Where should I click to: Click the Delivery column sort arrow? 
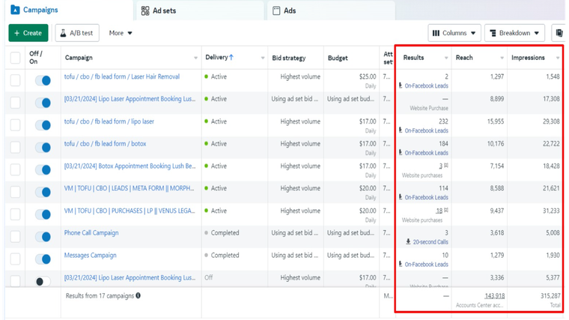click(x=231, y=58)
